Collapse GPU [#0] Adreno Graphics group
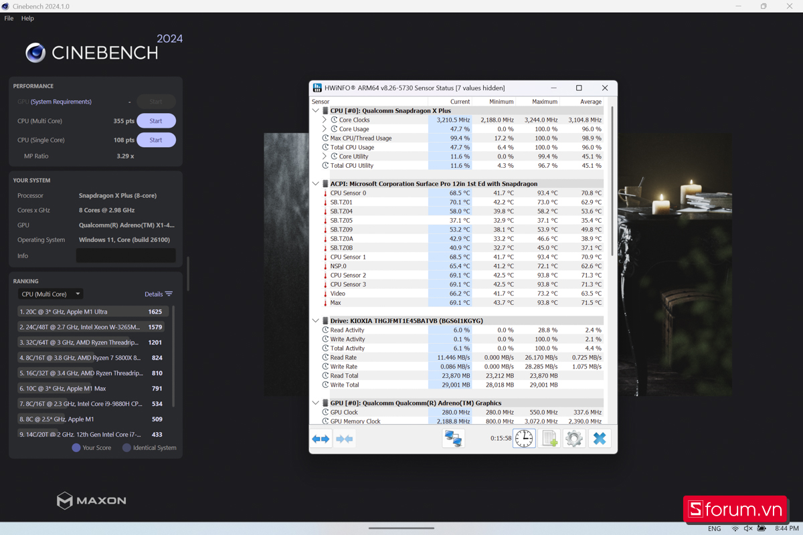This screenshot has width=803, height=535. [316, 403]
